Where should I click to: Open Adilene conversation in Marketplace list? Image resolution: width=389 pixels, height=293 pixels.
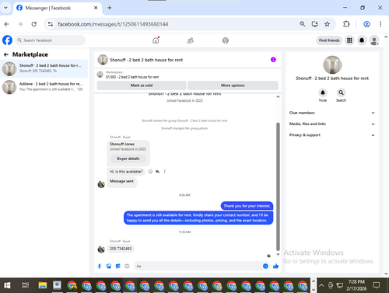[44, 87]
